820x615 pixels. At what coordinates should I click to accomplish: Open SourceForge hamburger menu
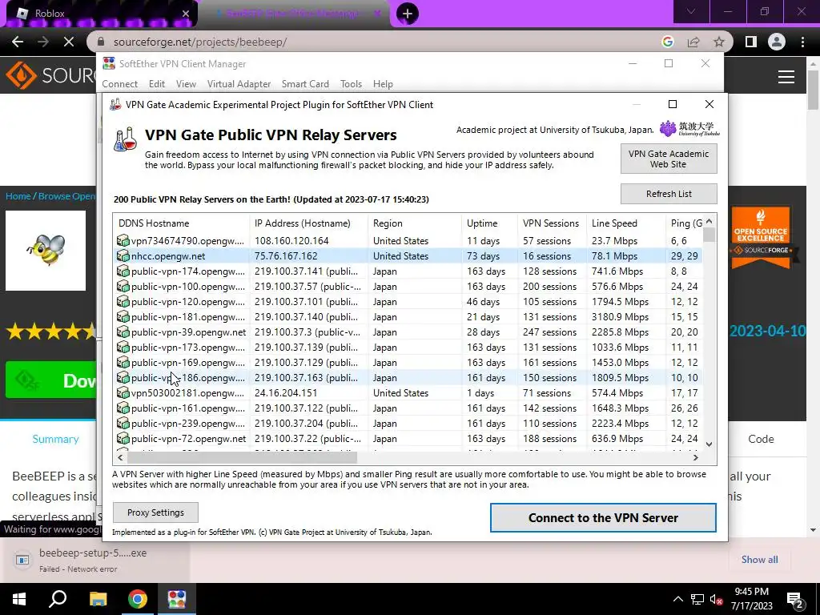point(786,77)
